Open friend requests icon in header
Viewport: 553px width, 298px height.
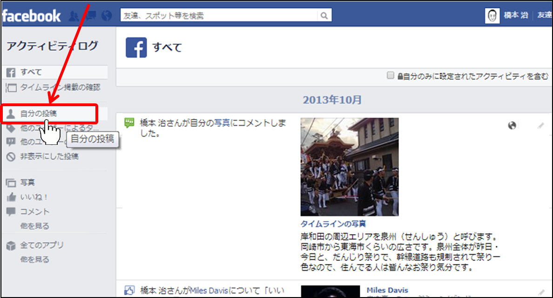point(74,16)
